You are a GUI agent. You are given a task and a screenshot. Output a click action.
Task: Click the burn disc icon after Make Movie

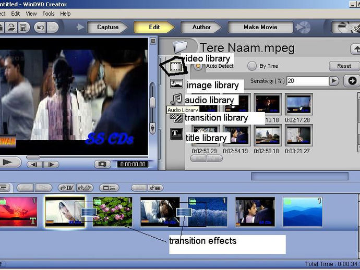coord(303,27)
